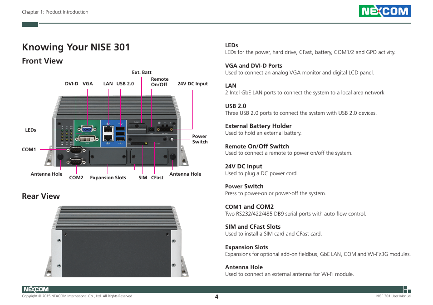
Task: Click the 'Antenna Hole' section heading
Action: (244, 267)
